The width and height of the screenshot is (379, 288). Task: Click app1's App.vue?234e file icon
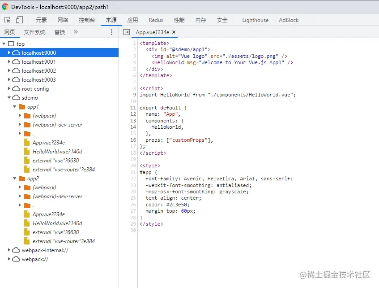(27, 142)
